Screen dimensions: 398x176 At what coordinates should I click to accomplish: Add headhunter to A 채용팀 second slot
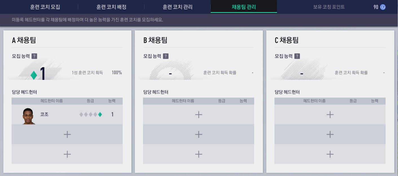click(67, 134)
